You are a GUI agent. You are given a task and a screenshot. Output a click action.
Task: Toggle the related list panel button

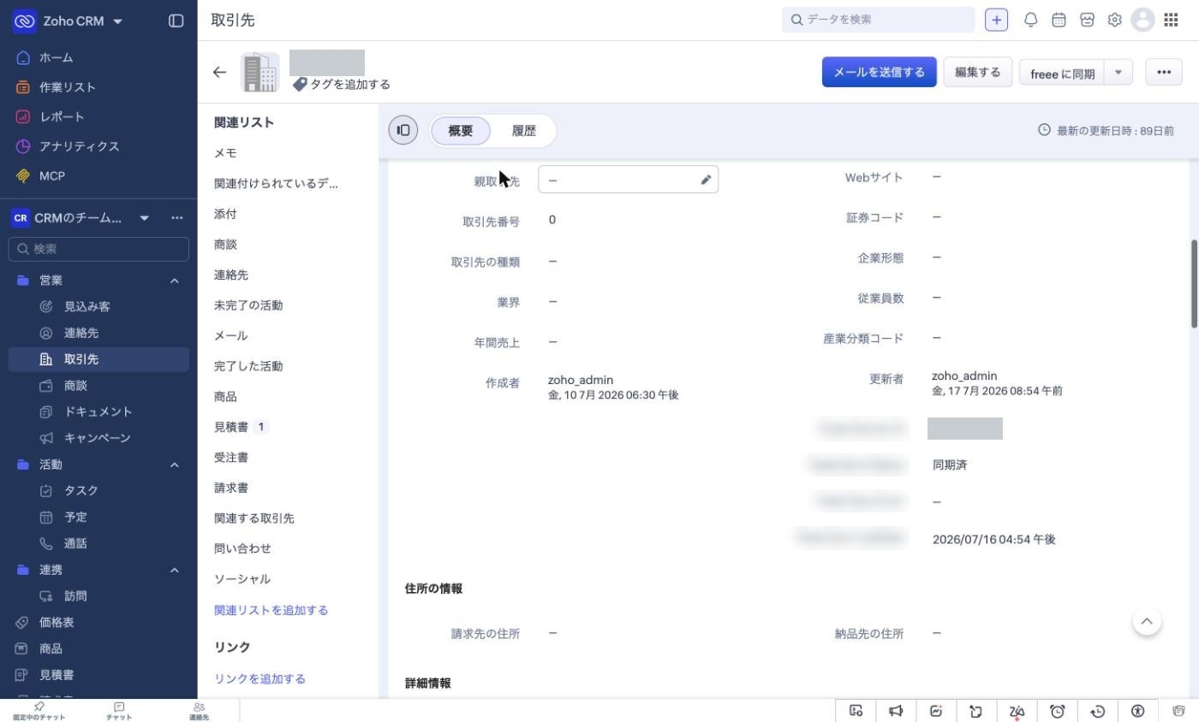point(403,130)
